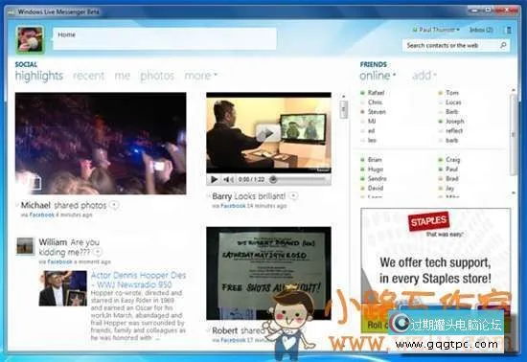Viewport: 527px width, 362px height.
Task: Play the video by clicking its center overlay
Action: (268, 134)
